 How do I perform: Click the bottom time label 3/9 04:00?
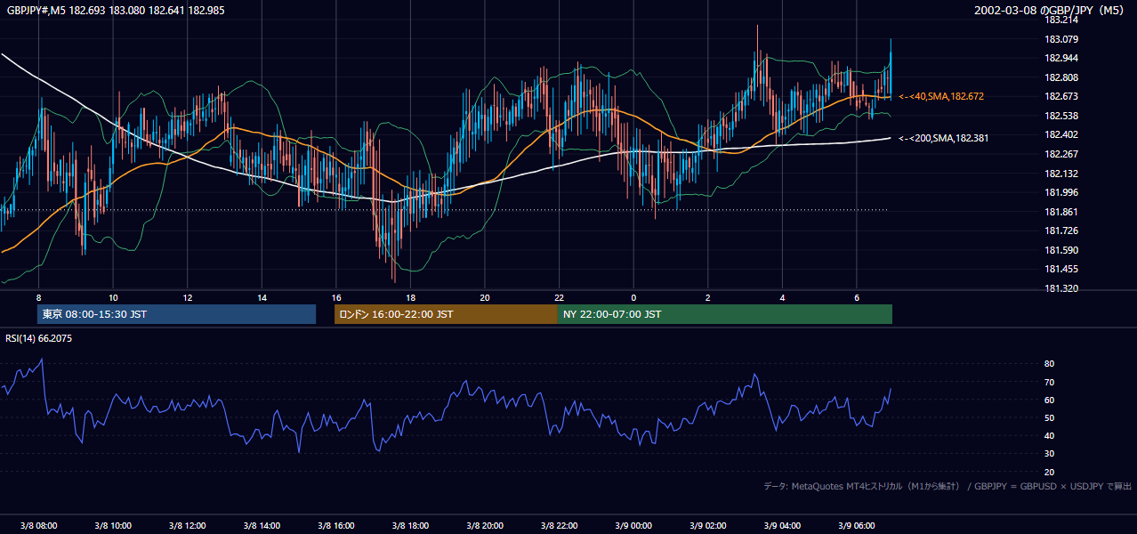782,525
